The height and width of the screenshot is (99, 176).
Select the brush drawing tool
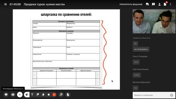[27, 95]
